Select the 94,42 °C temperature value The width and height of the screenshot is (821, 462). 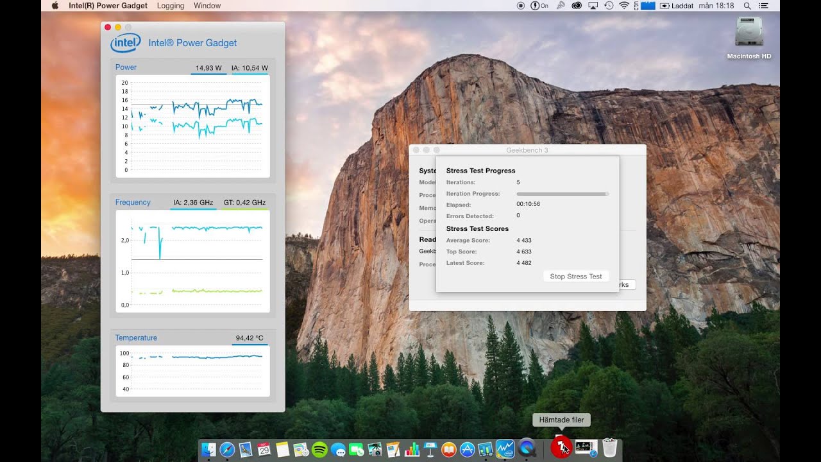tap(250, 338)
